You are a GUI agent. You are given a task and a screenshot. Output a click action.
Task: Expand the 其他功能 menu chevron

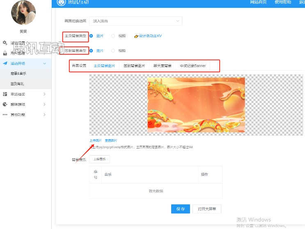click(x=45, y=114)
